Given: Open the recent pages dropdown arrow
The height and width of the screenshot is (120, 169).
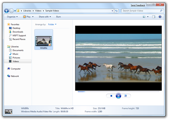Looking at the screenshot, I should click(x=15, y=11).
